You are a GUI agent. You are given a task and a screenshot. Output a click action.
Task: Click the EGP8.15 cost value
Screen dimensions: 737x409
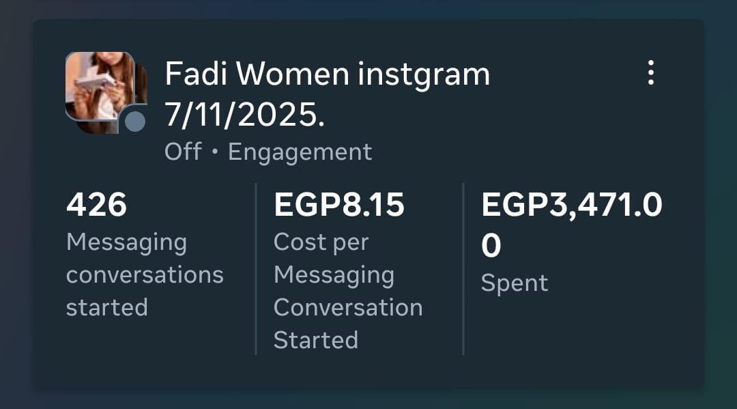(338, 205)
